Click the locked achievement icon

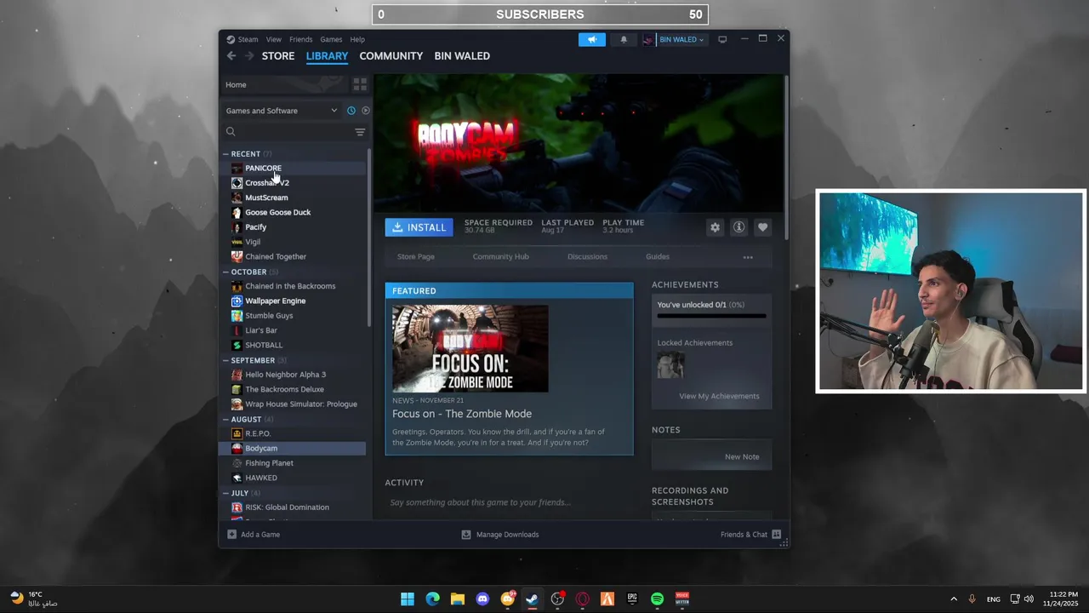point(670,365)
